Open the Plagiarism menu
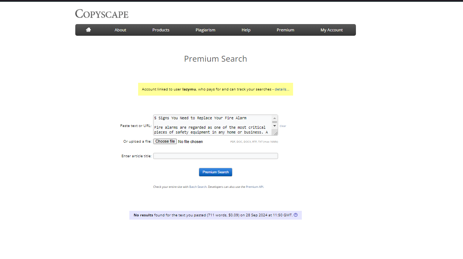The image size is (463, 259). tap(205, 30)
